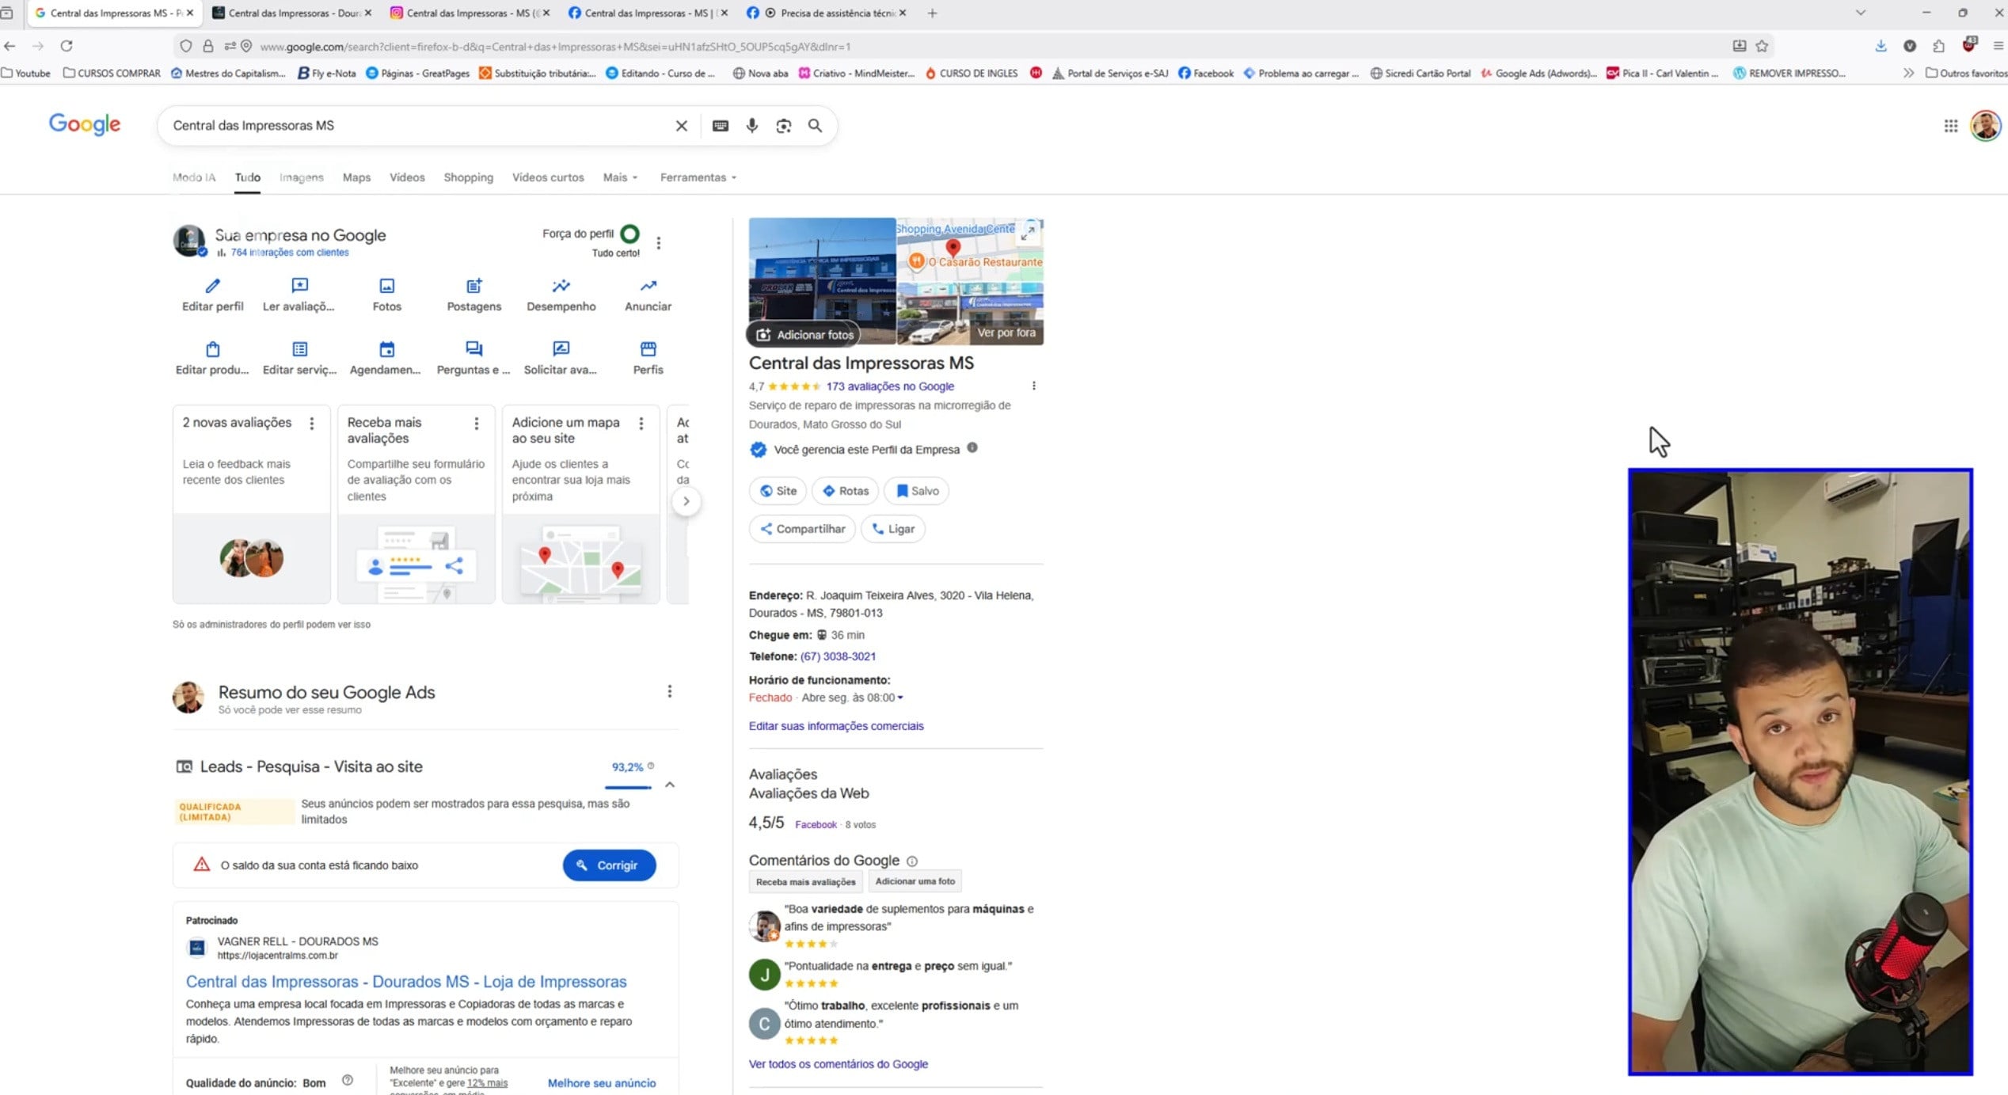Expand opening hours dropdown arrow
This screenshot has height=1095, width=2008.
tap(900, 698)
